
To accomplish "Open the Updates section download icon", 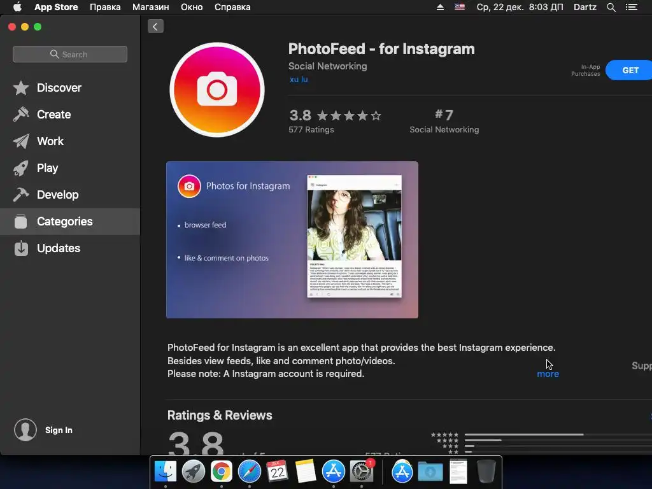I will (x=21, y=248).
